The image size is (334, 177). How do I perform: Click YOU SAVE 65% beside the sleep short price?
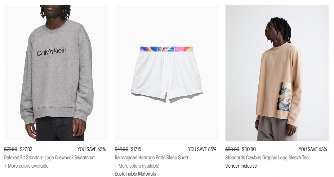point(202,149)
